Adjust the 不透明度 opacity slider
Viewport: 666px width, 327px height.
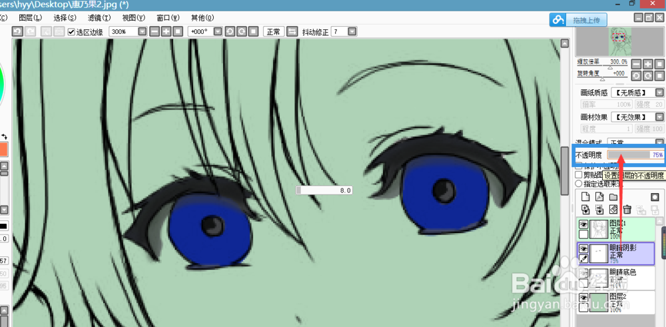(x=635, y=155)
